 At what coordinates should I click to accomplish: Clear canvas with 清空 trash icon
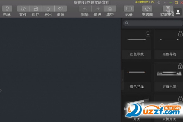(110, 9)
